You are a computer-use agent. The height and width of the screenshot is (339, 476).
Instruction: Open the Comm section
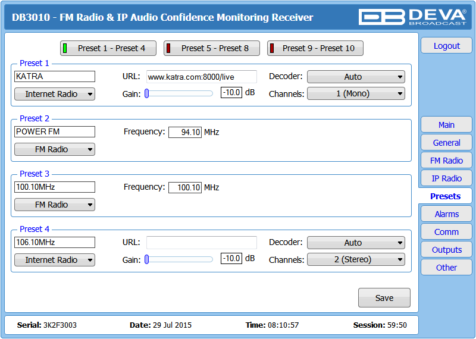tap(446, 232)
